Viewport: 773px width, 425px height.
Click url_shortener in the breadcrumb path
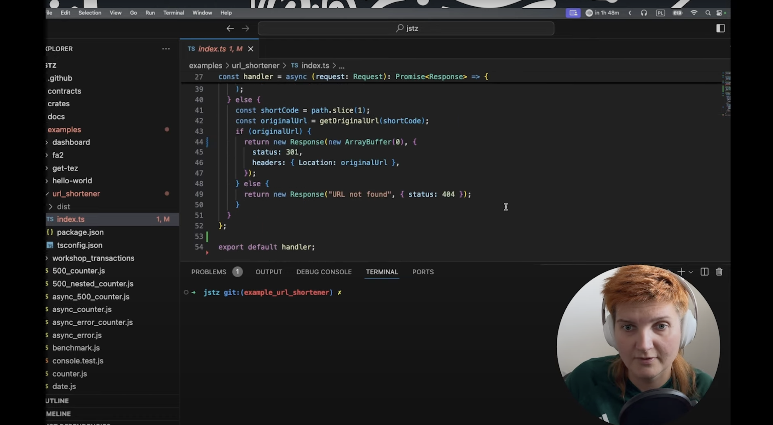255,66
